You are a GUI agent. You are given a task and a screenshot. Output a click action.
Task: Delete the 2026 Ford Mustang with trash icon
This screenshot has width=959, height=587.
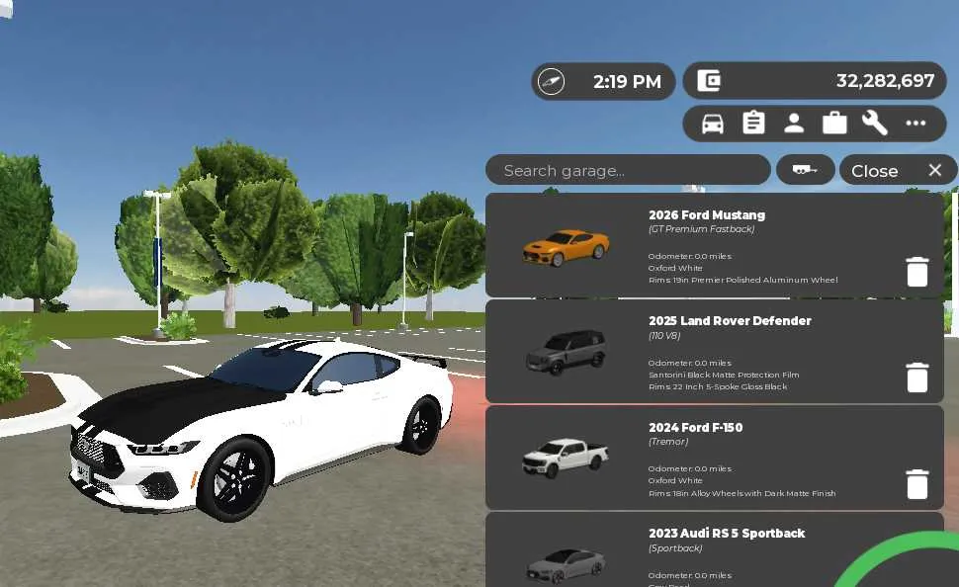[x=916, y=272]
